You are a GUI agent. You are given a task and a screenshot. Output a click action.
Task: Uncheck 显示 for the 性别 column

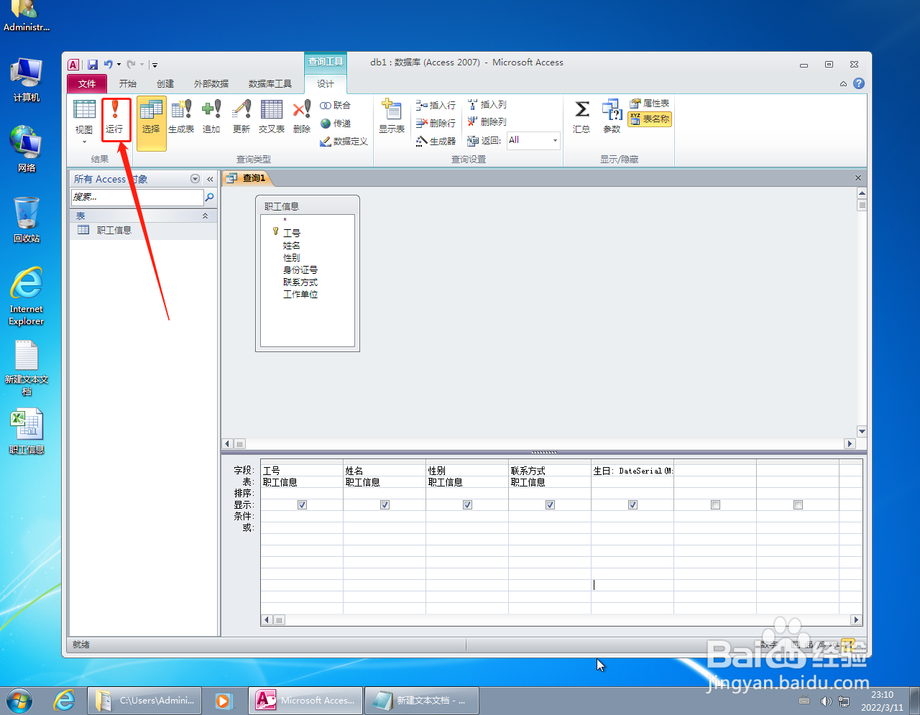pos(467,505)
